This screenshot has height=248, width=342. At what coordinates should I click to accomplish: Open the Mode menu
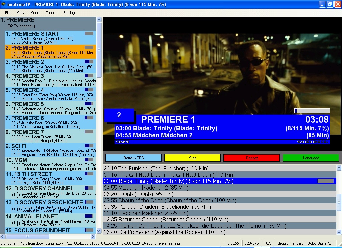[x=35, y=13]
